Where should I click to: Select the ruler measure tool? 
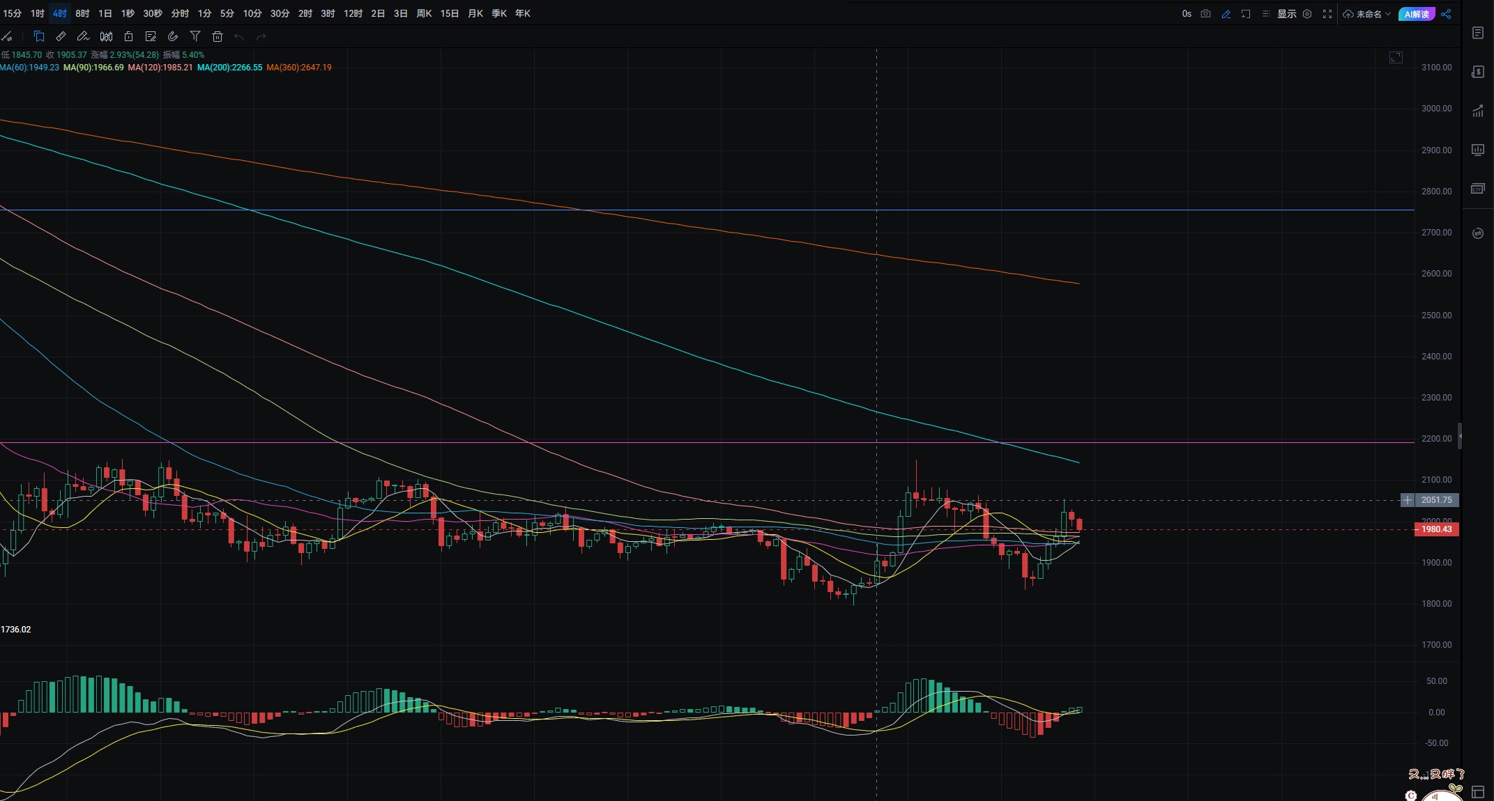pyautogui.click(x=61, y=36)
